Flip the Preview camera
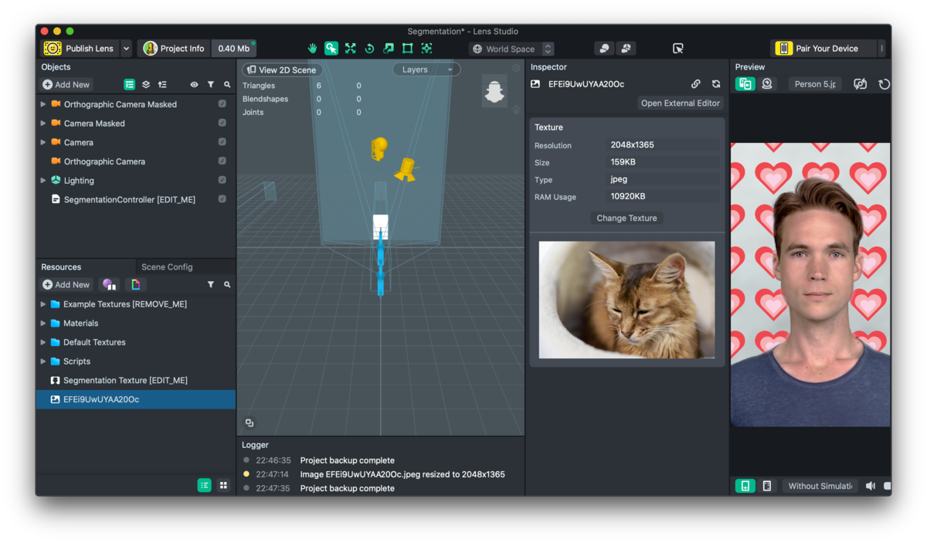The image size is (927, 543). click(x=860, y=84)
